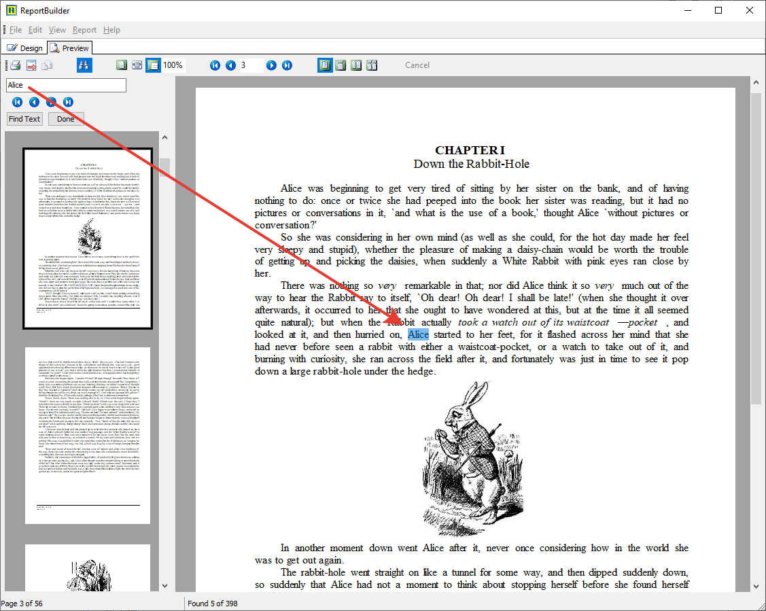This screenshot has height=611, width=766.
Task: Click the Cancel button in toolbar
Action: coord(417,65)
